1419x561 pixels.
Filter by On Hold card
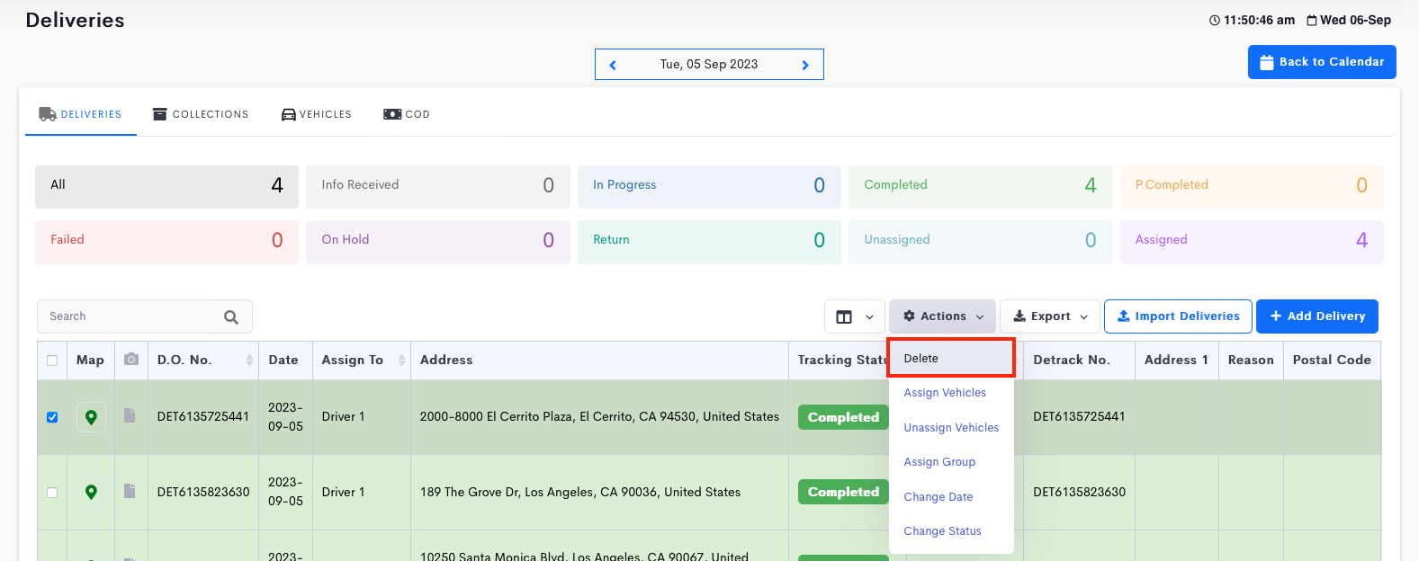438,242
